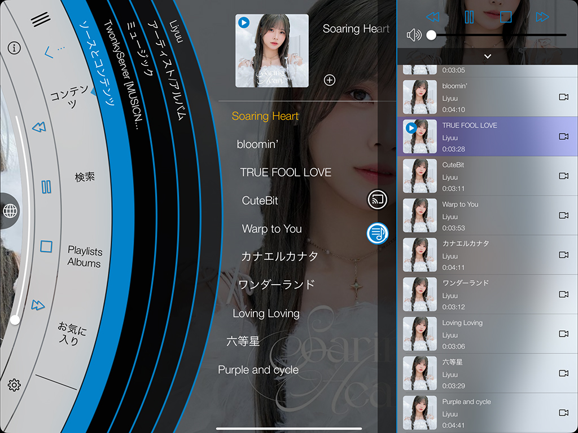Pause playback using the left arc pause icon

[x=46, y=187]
